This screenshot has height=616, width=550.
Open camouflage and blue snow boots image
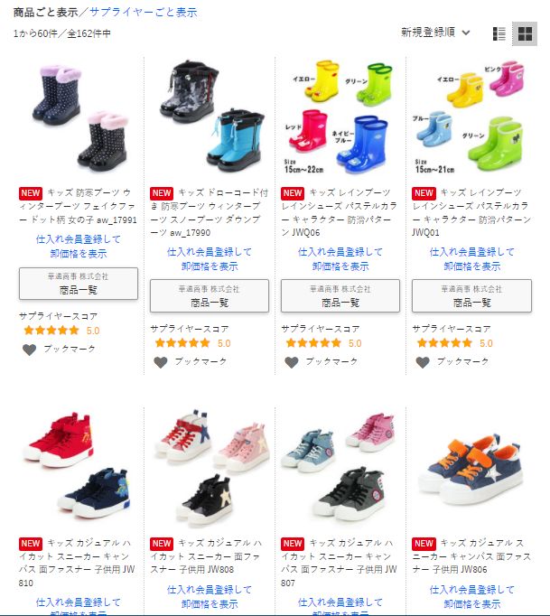[211, 117]
